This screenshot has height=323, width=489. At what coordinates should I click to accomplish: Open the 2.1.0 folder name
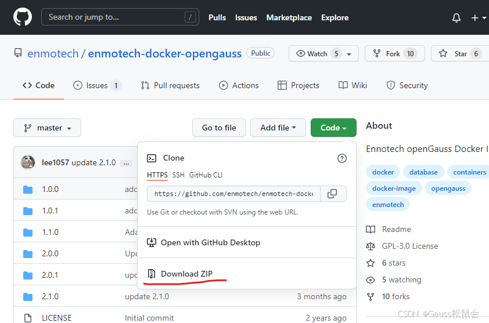pos(50,296)
